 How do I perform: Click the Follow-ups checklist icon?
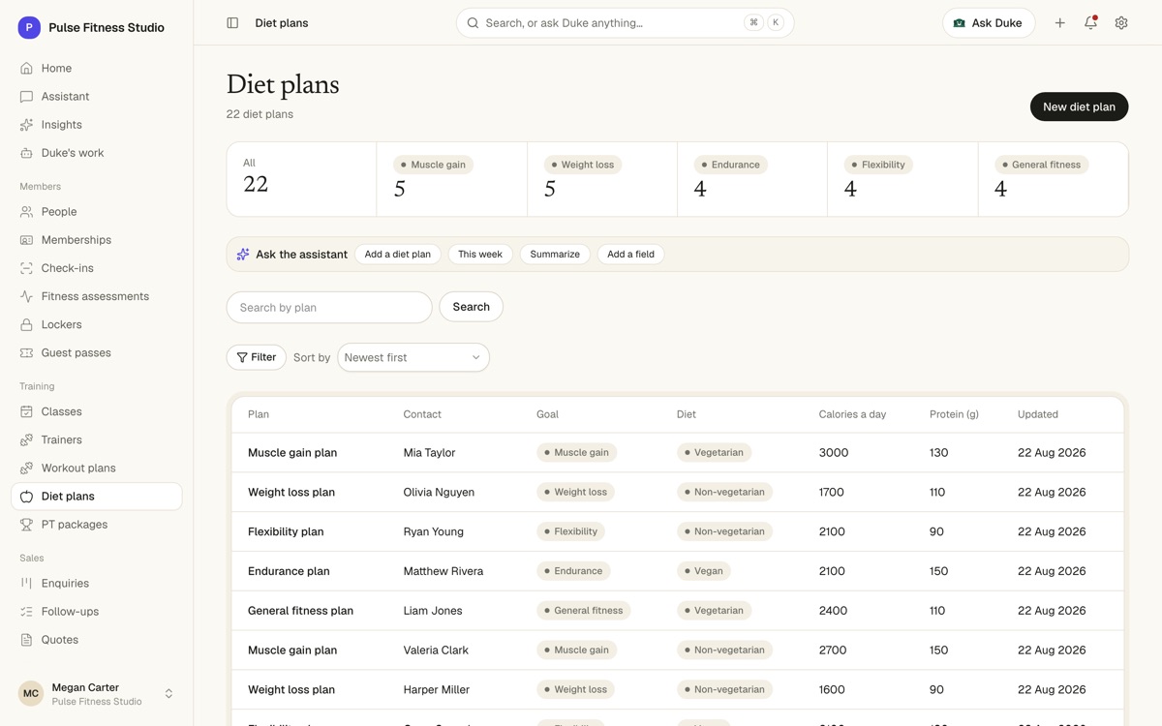click(26, 612)
